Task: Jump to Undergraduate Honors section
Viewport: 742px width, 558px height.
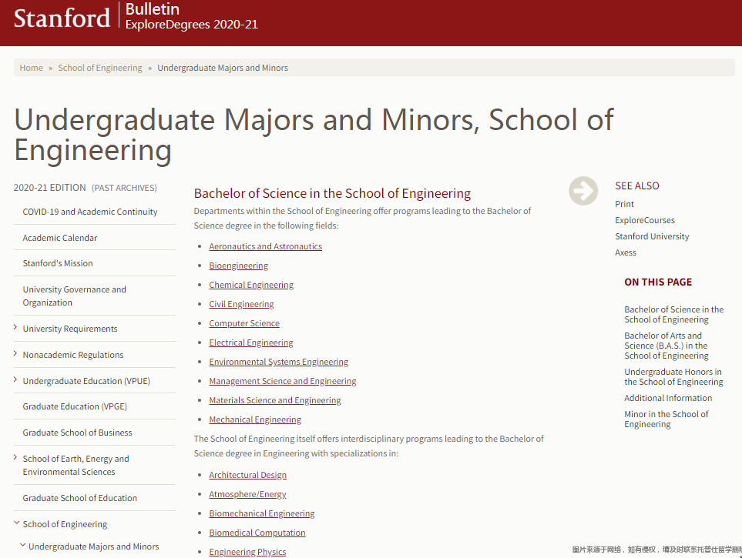Action: click(674, 377)
